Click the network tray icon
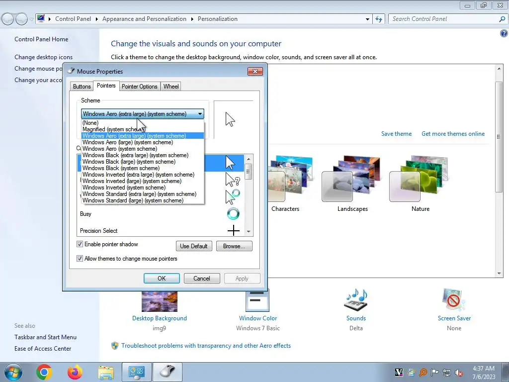This screenshot has width=509, height=382. click(x=447, y=373)
